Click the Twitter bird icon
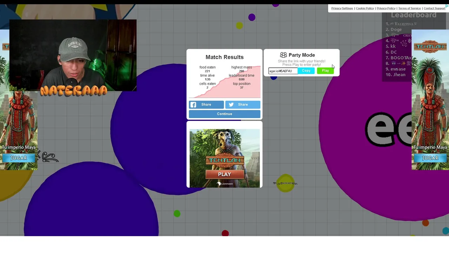Image resolution: width=449 pixels, height=253 pixels. click(231, 105)
